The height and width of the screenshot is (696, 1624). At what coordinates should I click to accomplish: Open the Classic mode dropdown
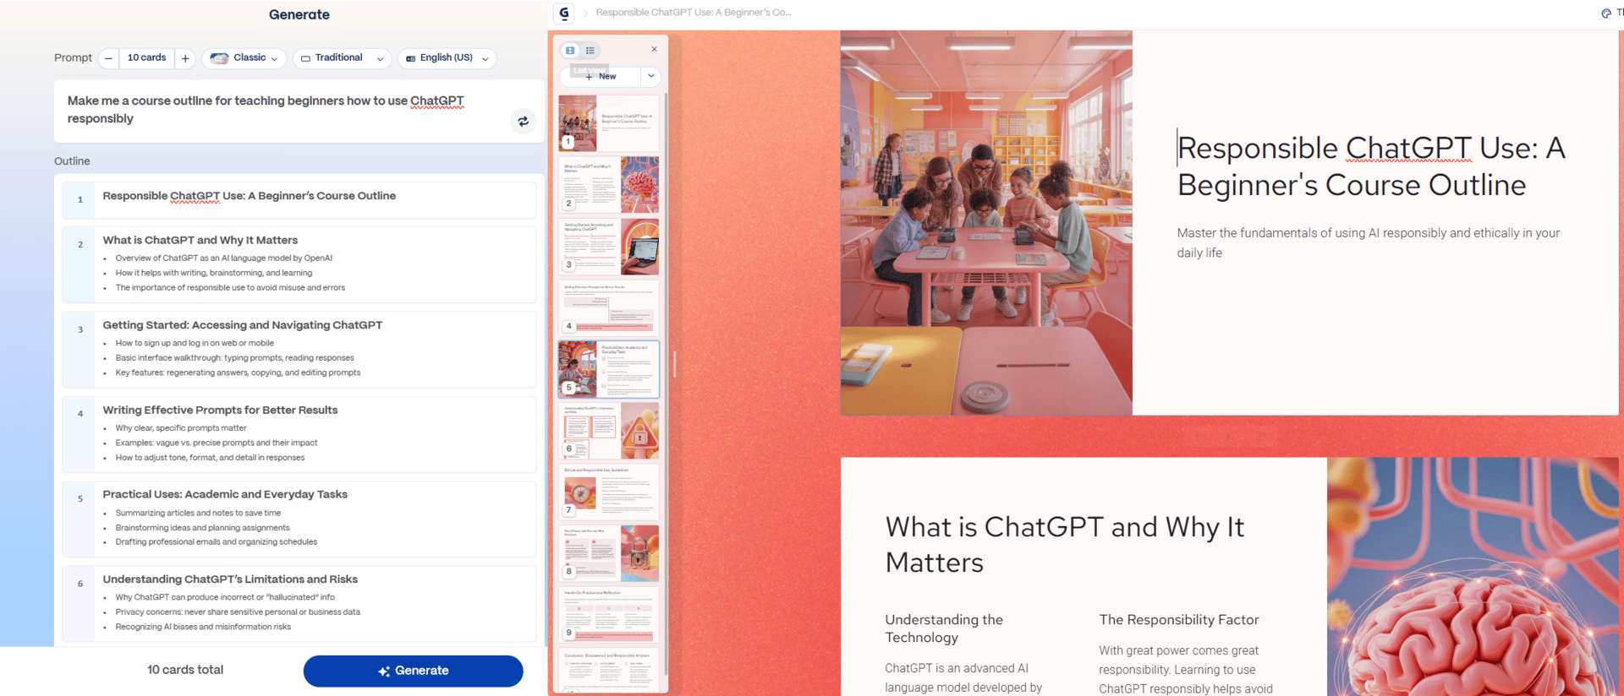[x=244, y=58]
